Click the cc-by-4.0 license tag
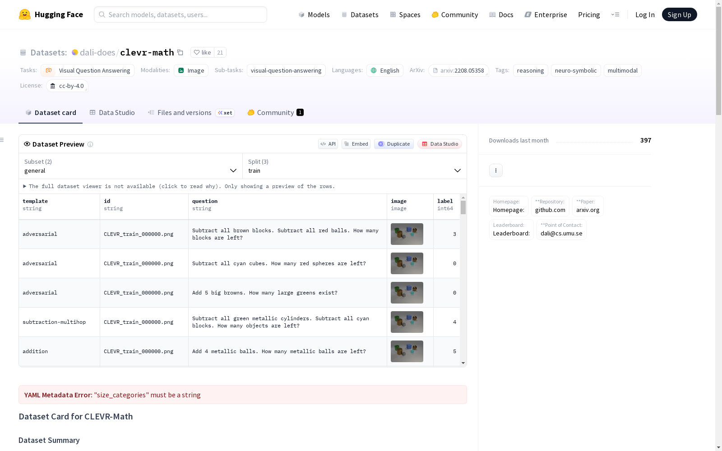Screen dimensions: 722x451 (x=67, y=86)
